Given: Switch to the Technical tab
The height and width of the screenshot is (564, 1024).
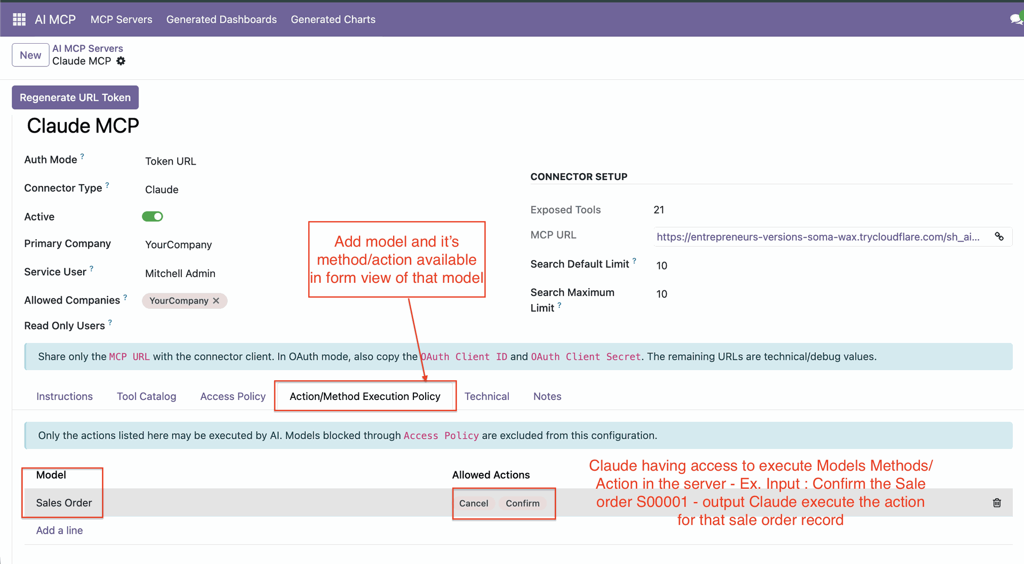Looking at the screenshot, I should click(487, 396).
